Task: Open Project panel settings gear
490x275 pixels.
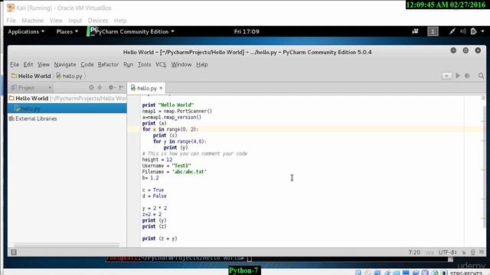Action: (x=111, y=88)
